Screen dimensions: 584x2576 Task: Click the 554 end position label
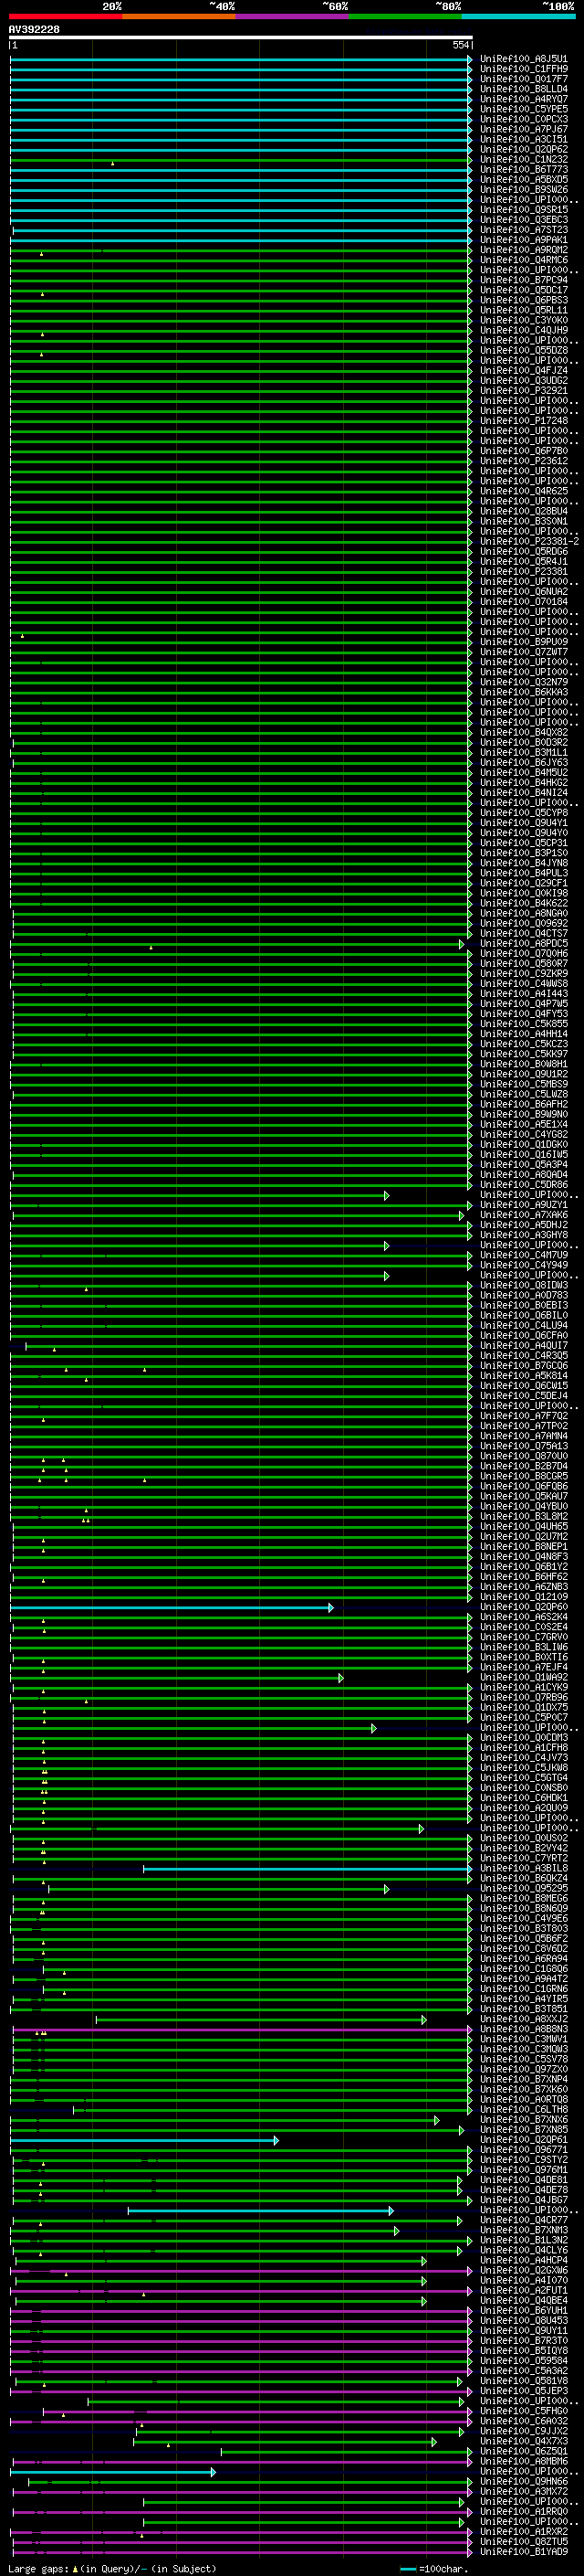coord(460,45)
